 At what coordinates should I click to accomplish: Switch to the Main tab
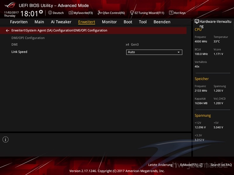click(39, 22)
